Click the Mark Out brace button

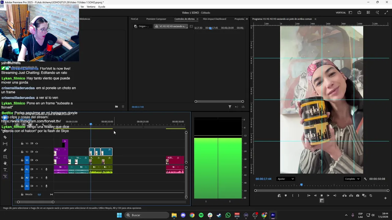coord(299,196)
